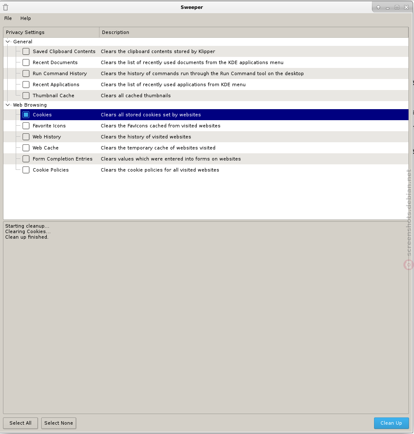Image resolution: width=414 pixels, height=434 pixels.
Task: Check the Cookie Policies checkbox
Action: pos(26,170)
